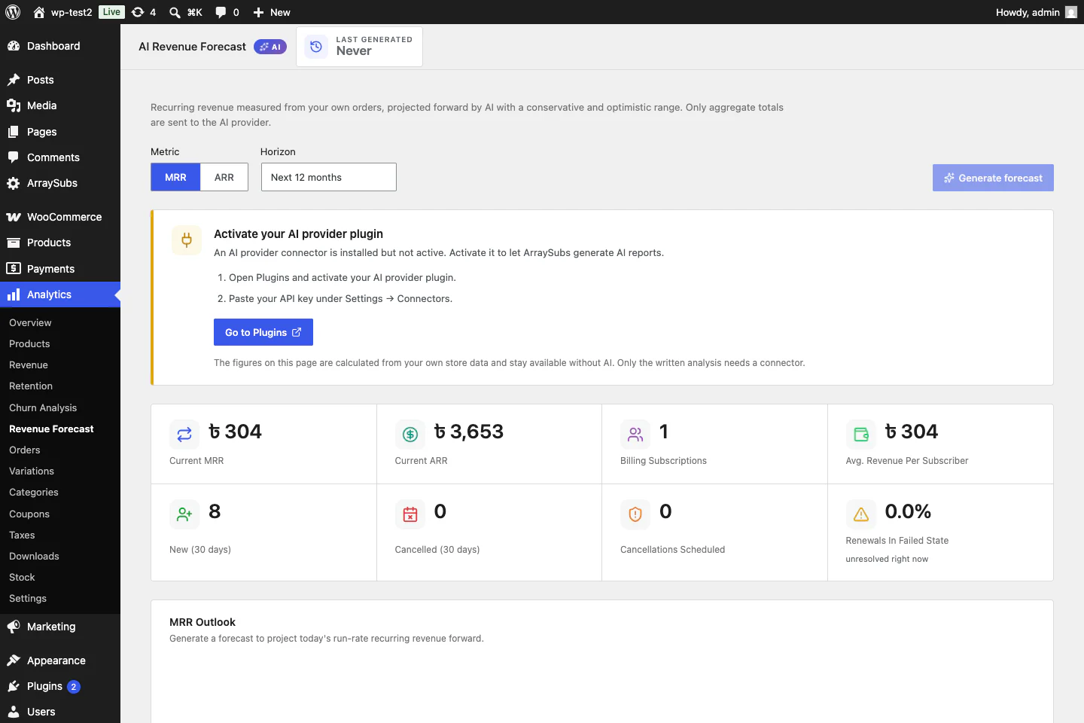Click the New (30 days) user-plus icon
This screenshot has height=723, width=1084.
coord(184,514)
